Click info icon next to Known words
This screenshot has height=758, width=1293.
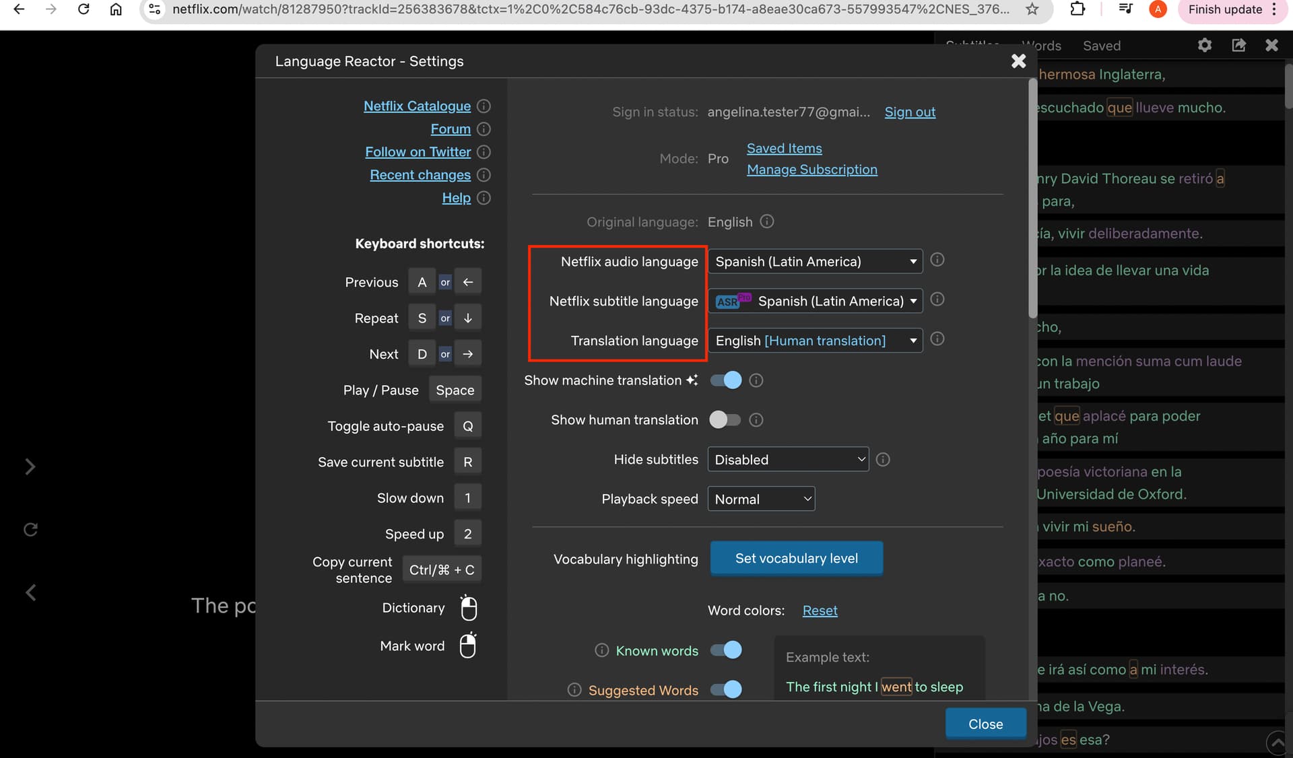[x=602, y=650]
